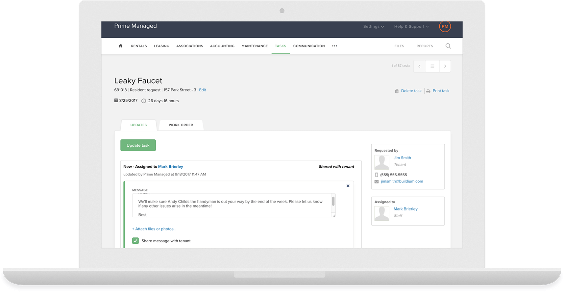
Task: Click the printer icon beside Print task
Action: click(428, 91)
